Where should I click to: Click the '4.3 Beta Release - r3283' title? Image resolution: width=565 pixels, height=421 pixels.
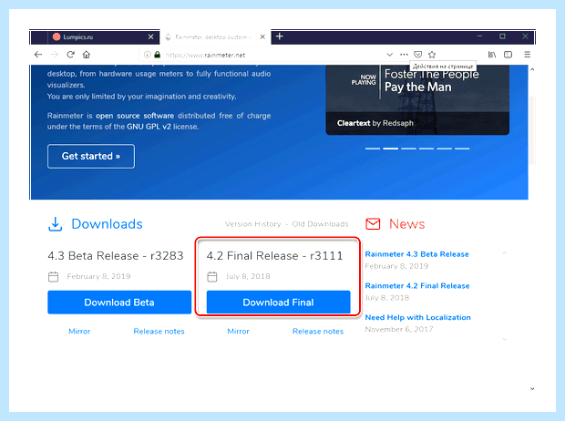pos(116,255)
